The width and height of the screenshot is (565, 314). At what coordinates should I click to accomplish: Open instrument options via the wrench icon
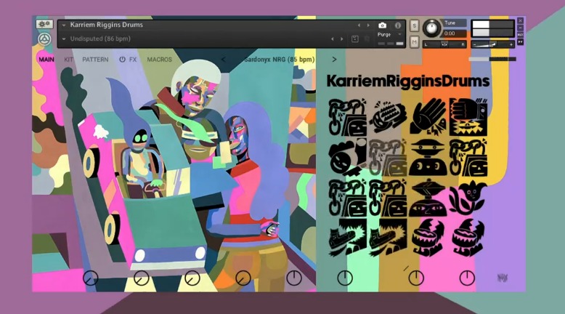coord(44,24)
